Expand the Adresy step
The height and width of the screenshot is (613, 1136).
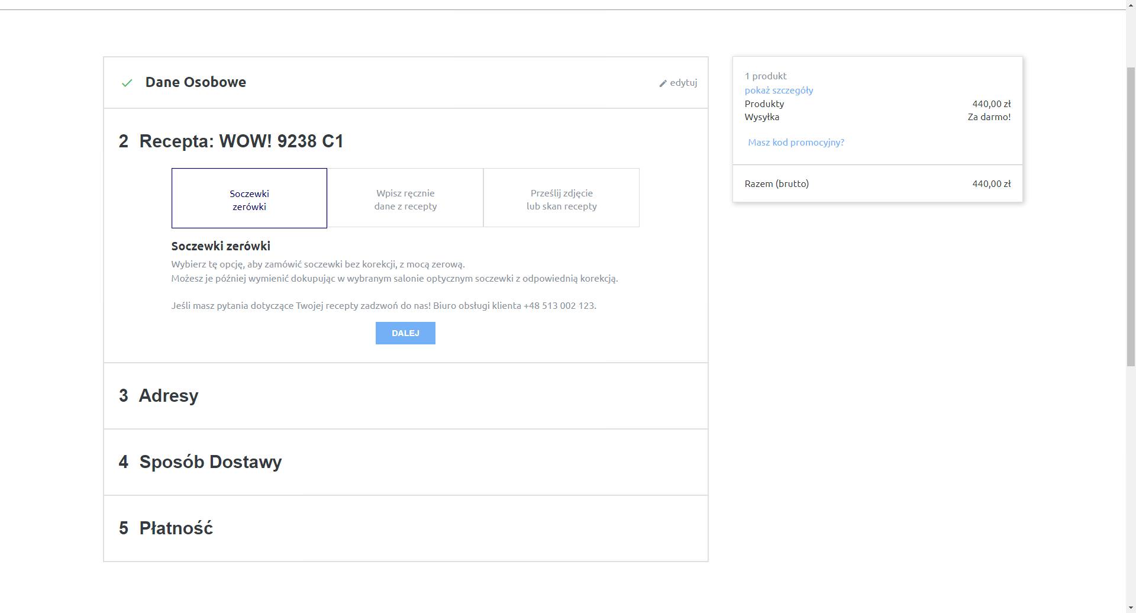point(168,396)
